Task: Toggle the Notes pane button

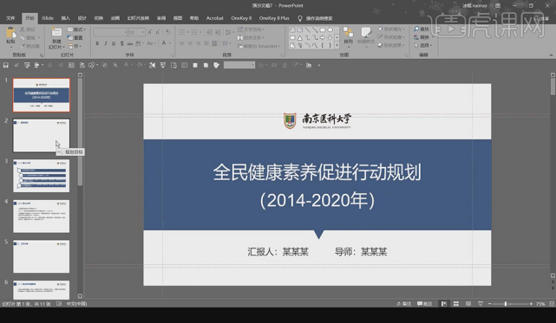Action: tap(403, 304)
